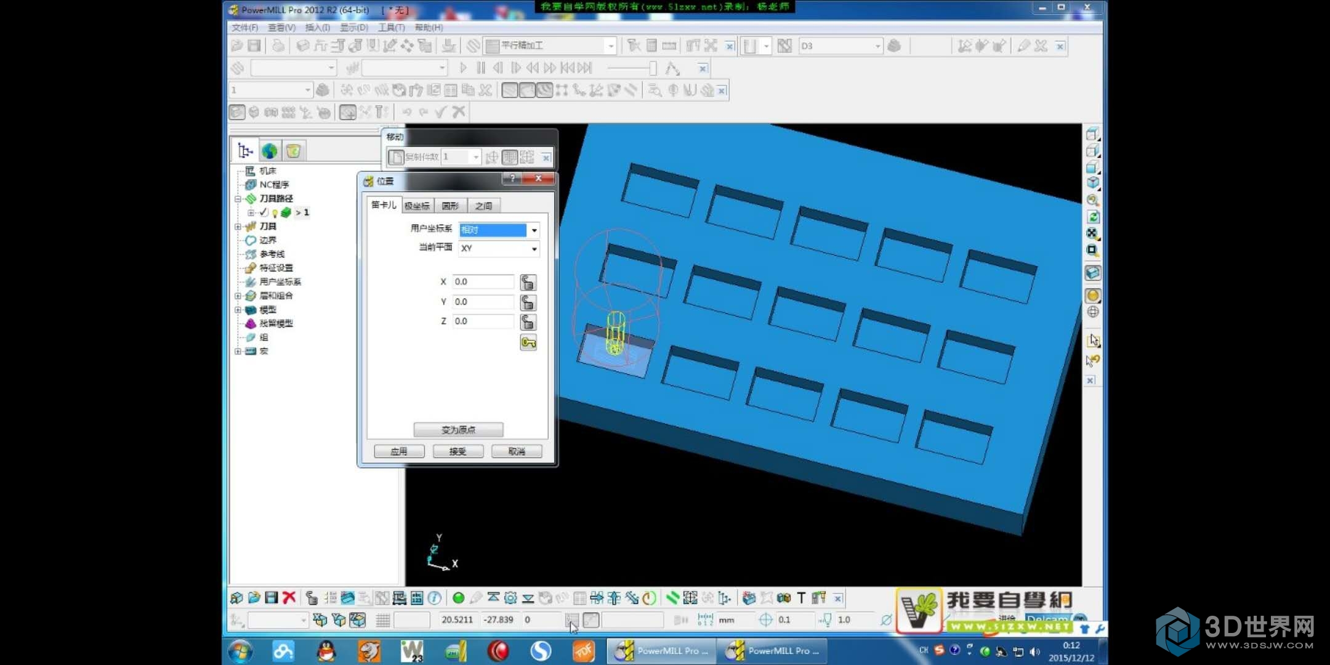Image resolution: width=1330 pixels, height=665 pixels.
Task: Lock the Z coordinate value
Action: (x=528, y=322)
